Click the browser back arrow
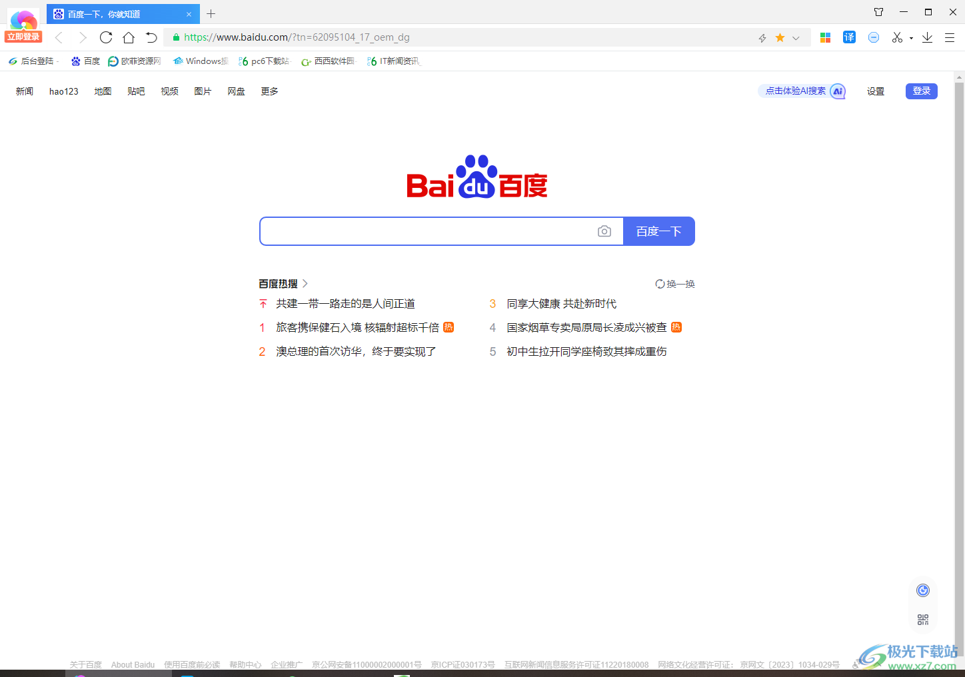This screenshot has width=965, height=677. [59, 37]
